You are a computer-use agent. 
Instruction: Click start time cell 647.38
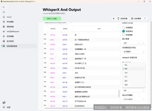[53, 96]
